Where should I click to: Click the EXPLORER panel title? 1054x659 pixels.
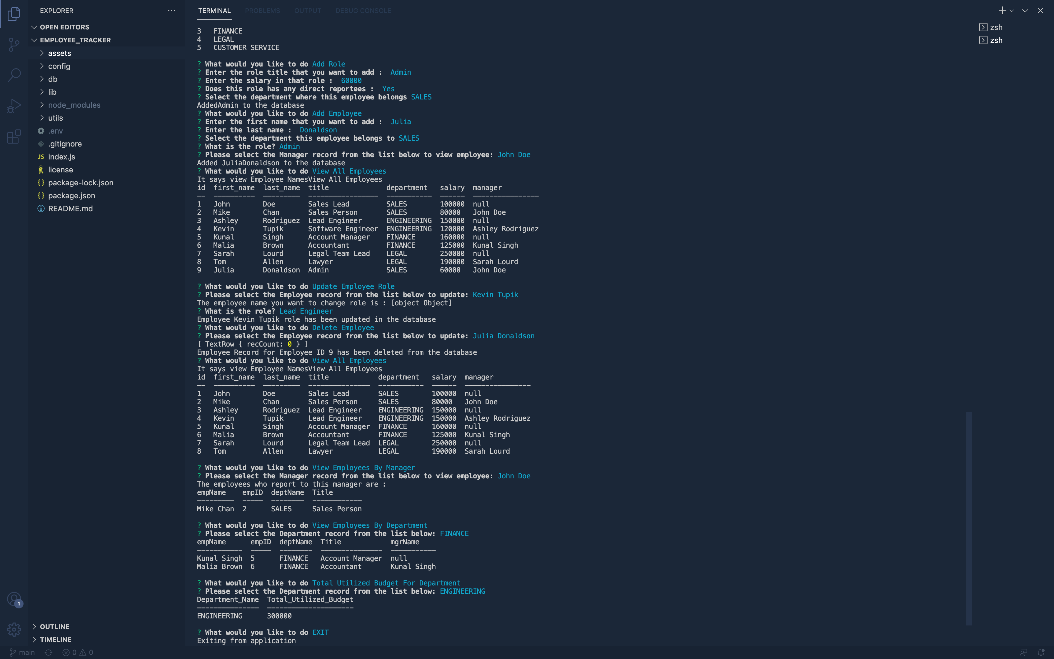click(57, 11)
